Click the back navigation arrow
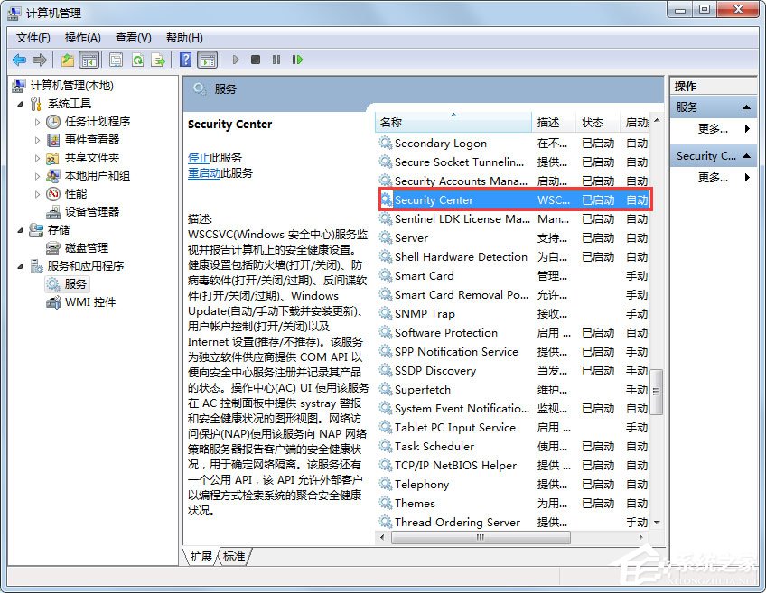This screenshot has height=593, width=766. click(19, 60)
